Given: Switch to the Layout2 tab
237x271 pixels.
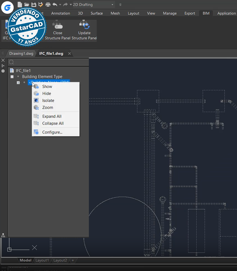Looking at the screenshot, I should 60,260.
